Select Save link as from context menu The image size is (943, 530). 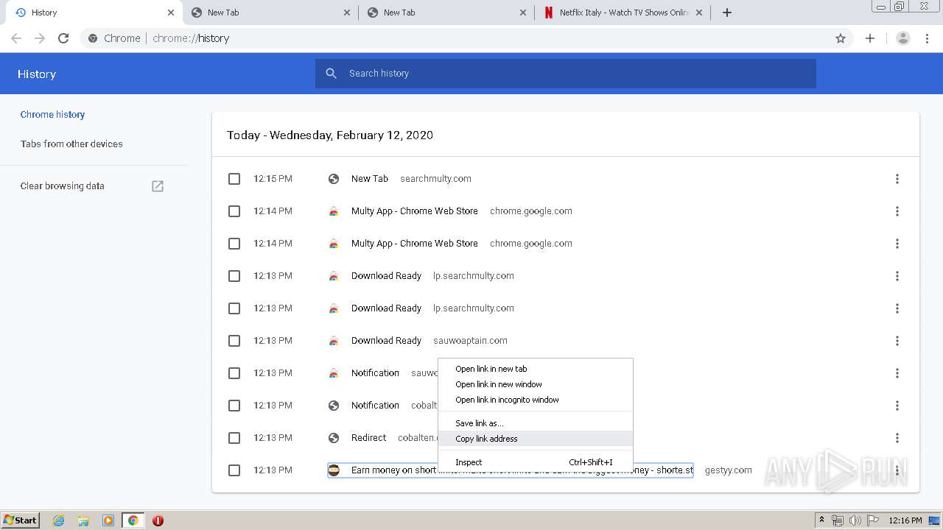pos(536,423)
